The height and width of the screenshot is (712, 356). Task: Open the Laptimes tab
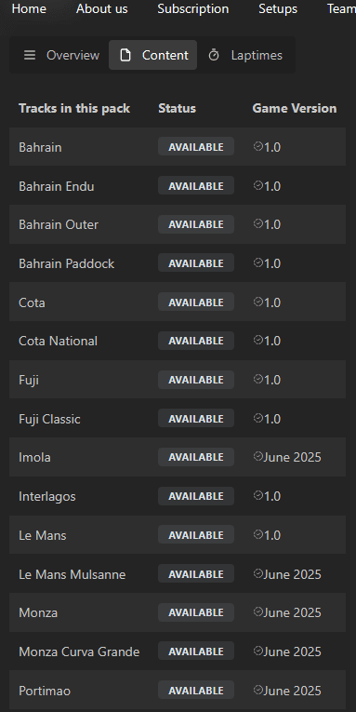[245, 56]
